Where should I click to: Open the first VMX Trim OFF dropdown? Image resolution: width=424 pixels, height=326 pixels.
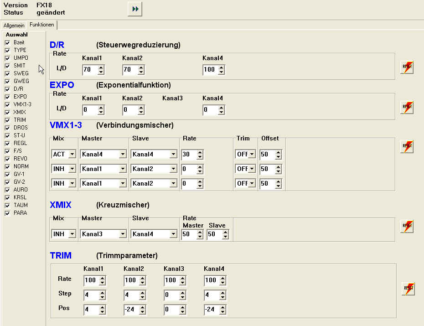point(252,155)
